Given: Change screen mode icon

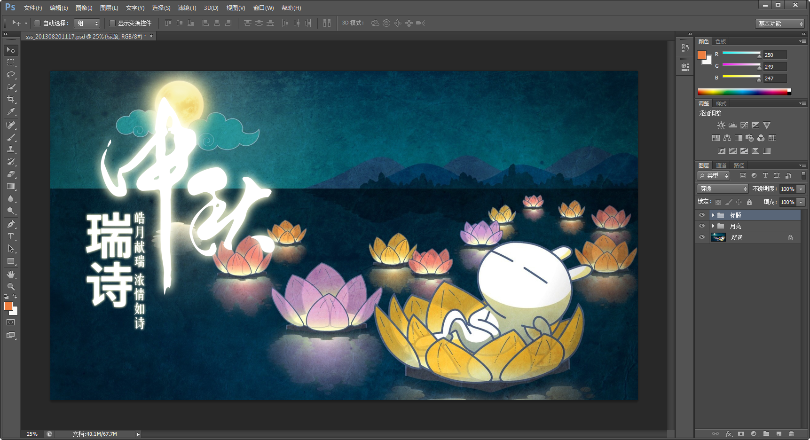Looking at the screenshot, I should click(11, 335).
